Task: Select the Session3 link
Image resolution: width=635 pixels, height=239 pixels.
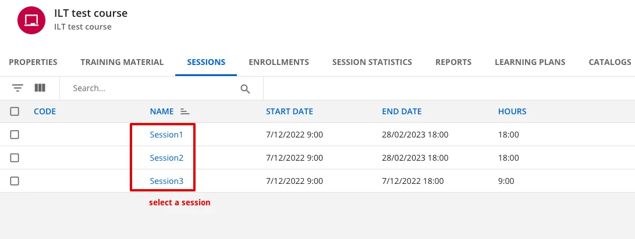Action: [x=166, y=181]
